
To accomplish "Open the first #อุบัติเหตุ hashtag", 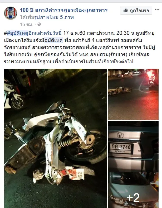I will [17, 33].
